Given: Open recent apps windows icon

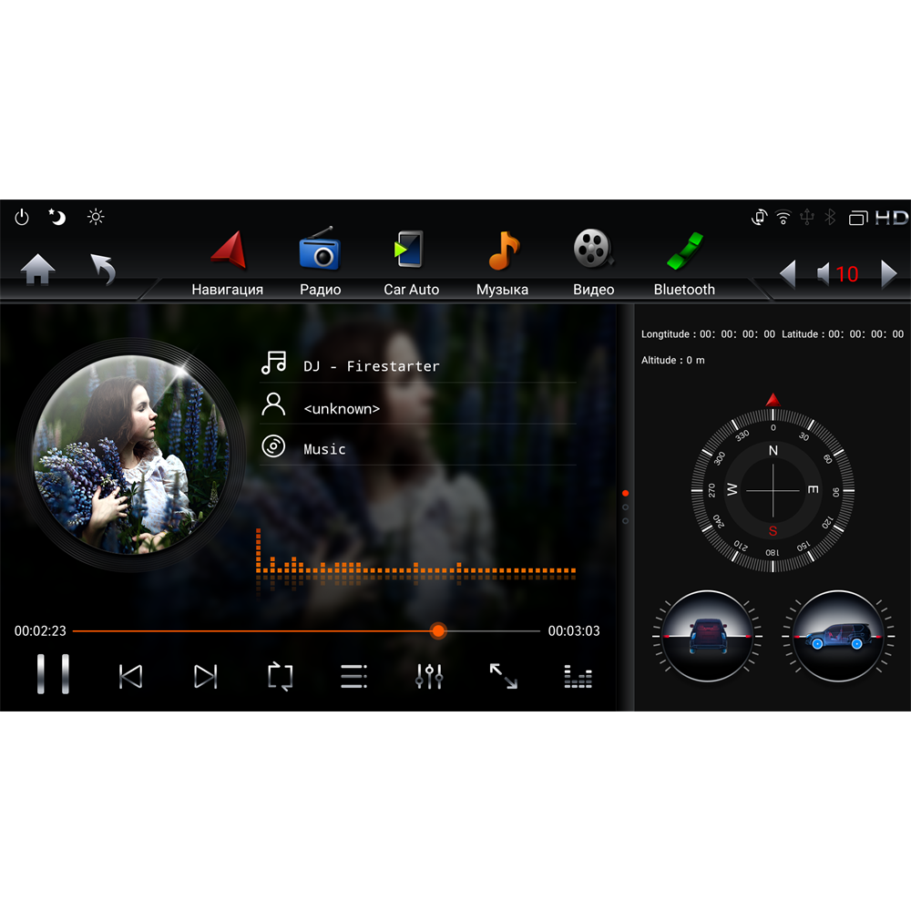Looking at the screenshot, I should coord(858,218).
